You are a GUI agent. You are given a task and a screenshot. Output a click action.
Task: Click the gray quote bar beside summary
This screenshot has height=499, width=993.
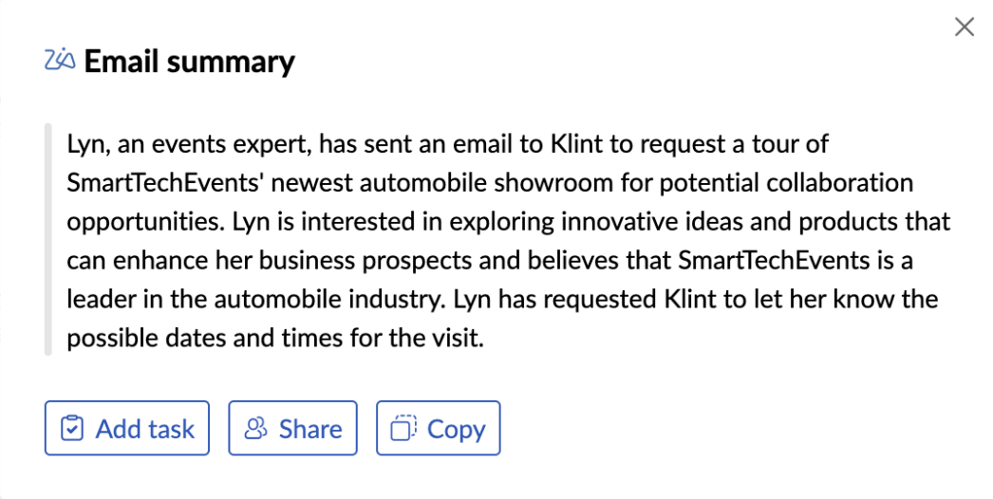coord(47,239)
